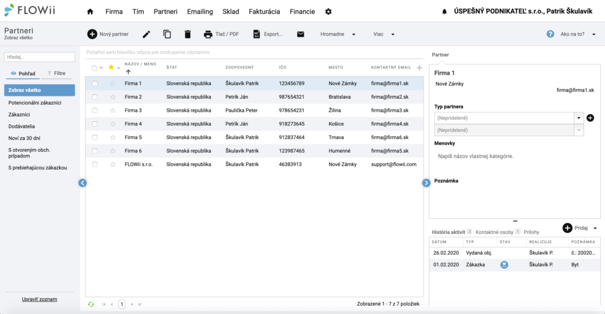Tick the checkbox for Firma 5
605x314 pixels.
pos(95,138)
